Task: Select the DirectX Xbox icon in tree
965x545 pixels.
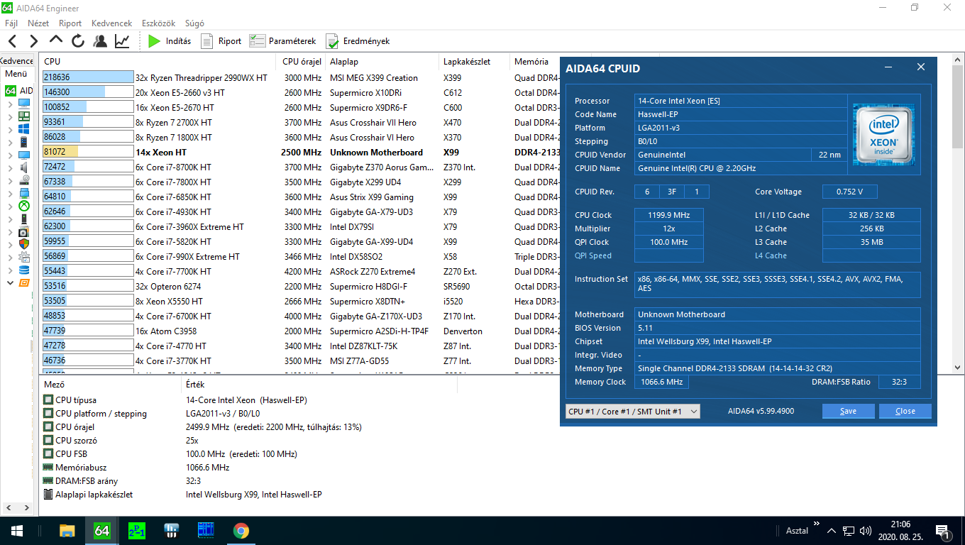Action: (24, 206)
